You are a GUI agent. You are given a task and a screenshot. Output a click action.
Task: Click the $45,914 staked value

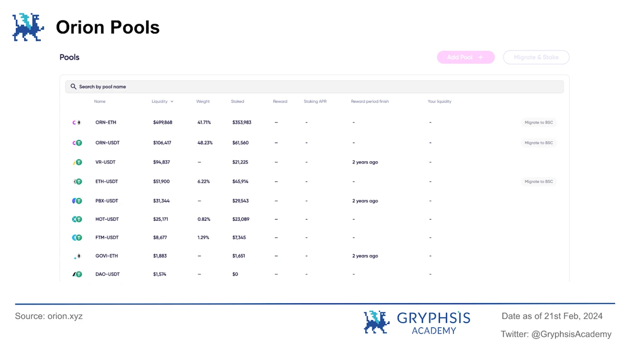pos(240,181)
